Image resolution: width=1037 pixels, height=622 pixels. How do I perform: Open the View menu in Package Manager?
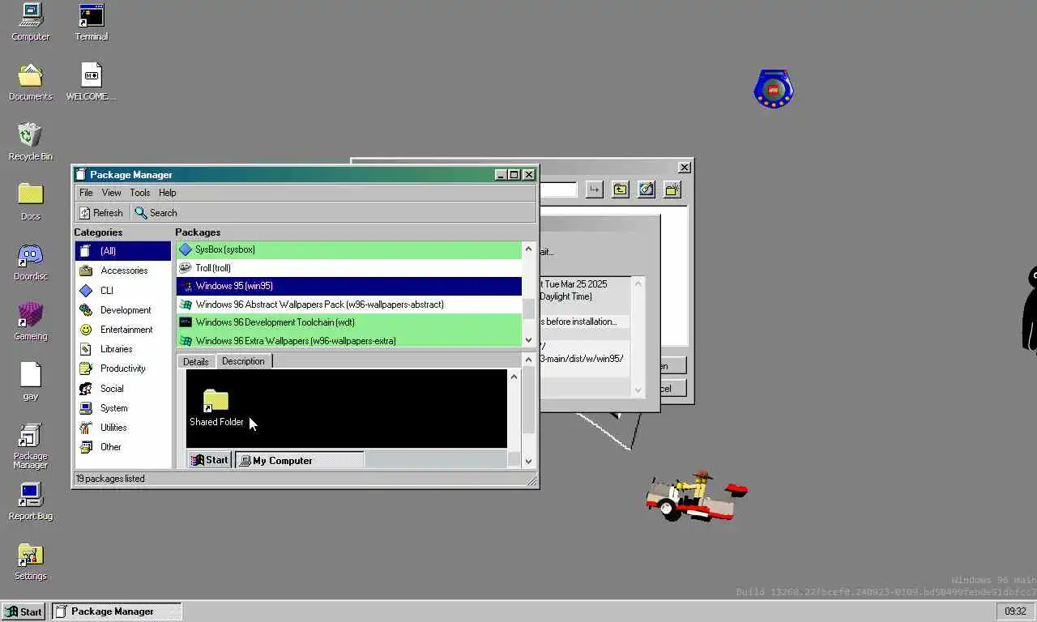click(x=111, y=193)
